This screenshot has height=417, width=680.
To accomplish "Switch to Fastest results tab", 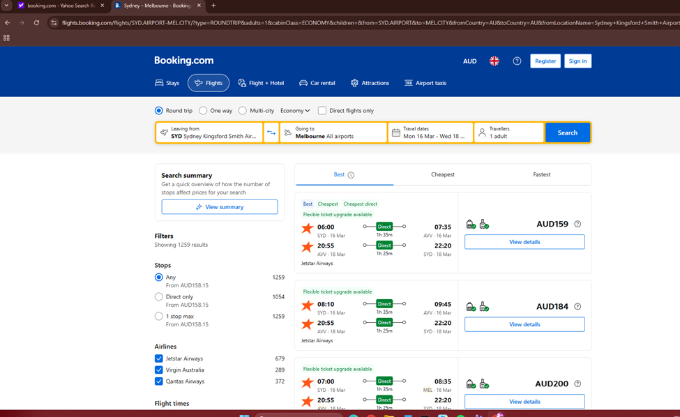I will [542, 175].
